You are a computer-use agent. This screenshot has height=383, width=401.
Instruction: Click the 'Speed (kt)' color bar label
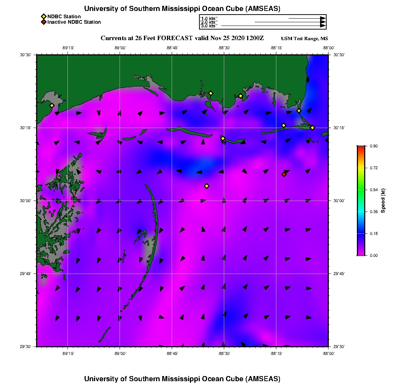coord(383,201)
